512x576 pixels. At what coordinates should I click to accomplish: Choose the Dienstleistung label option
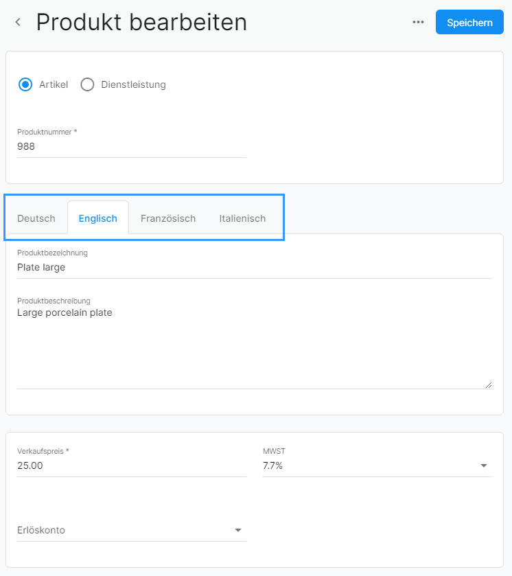[133, 84]
